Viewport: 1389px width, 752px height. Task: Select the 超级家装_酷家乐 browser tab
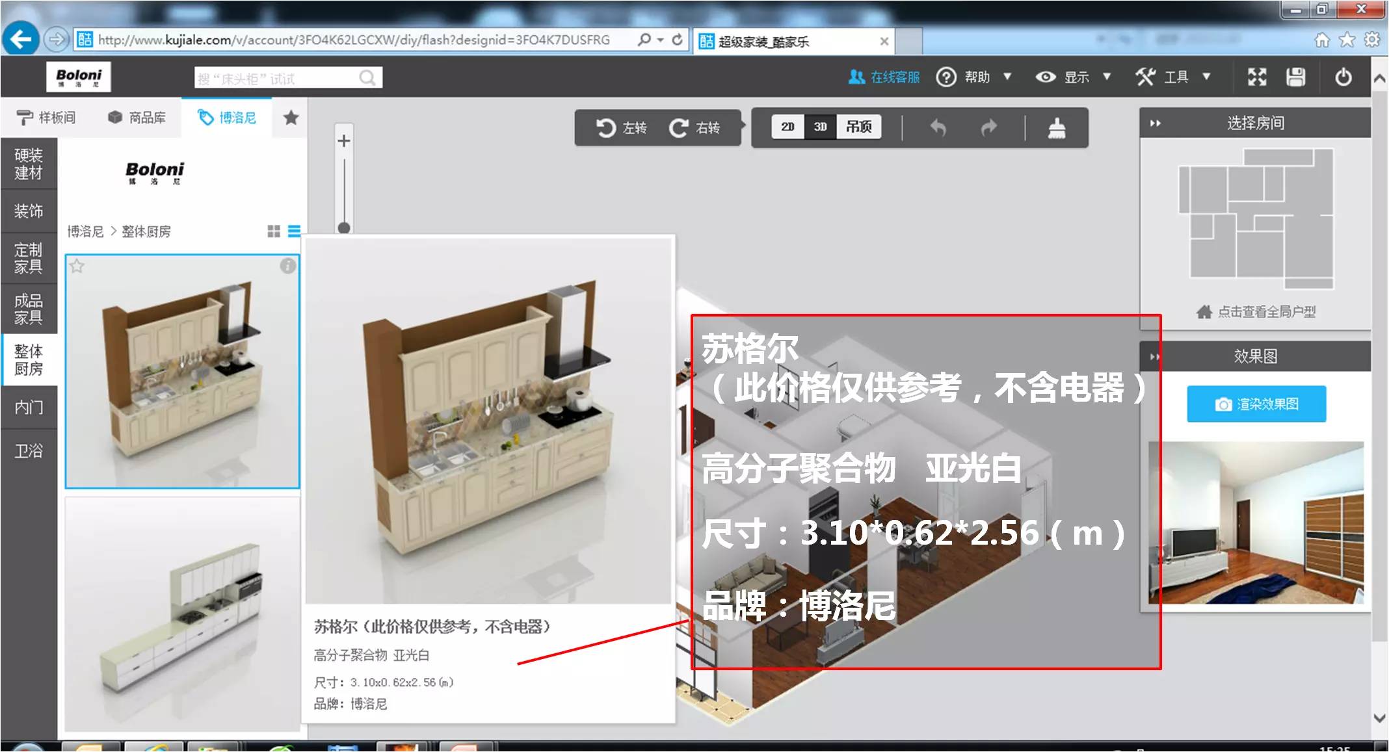[794, 42]
